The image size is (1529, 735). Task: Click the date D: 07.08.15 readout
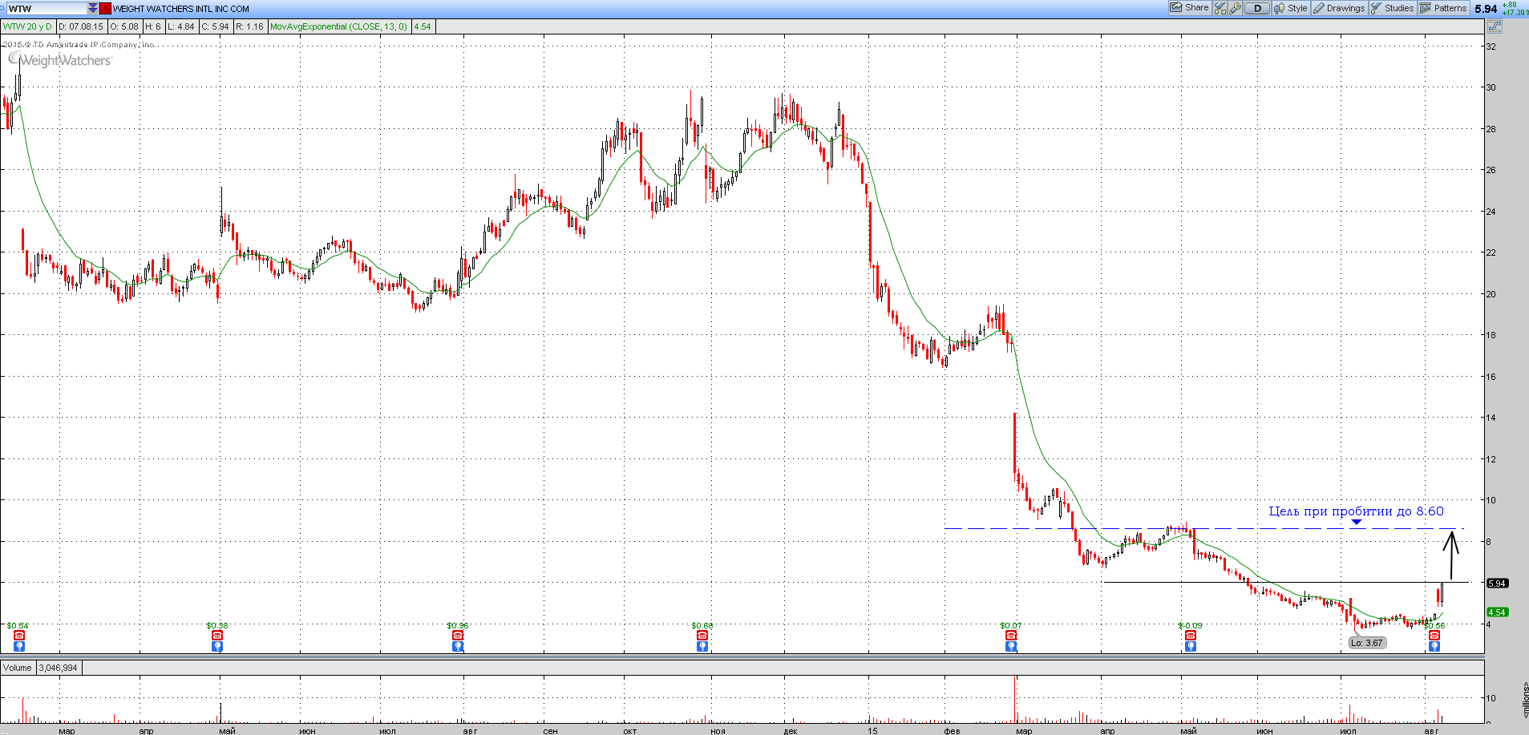click(x=81, y=26)
